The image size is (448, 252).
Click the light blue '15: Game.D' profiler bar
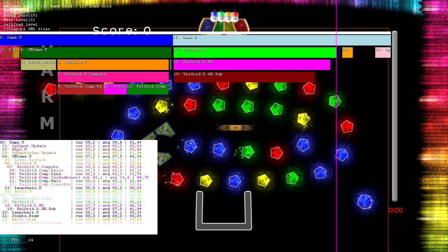pos(282,40)
